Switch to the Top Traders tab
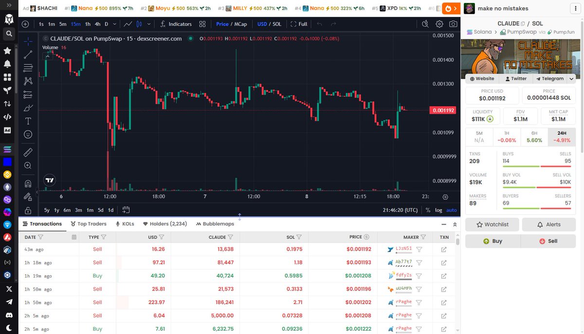584x334 pixels. 89,224
